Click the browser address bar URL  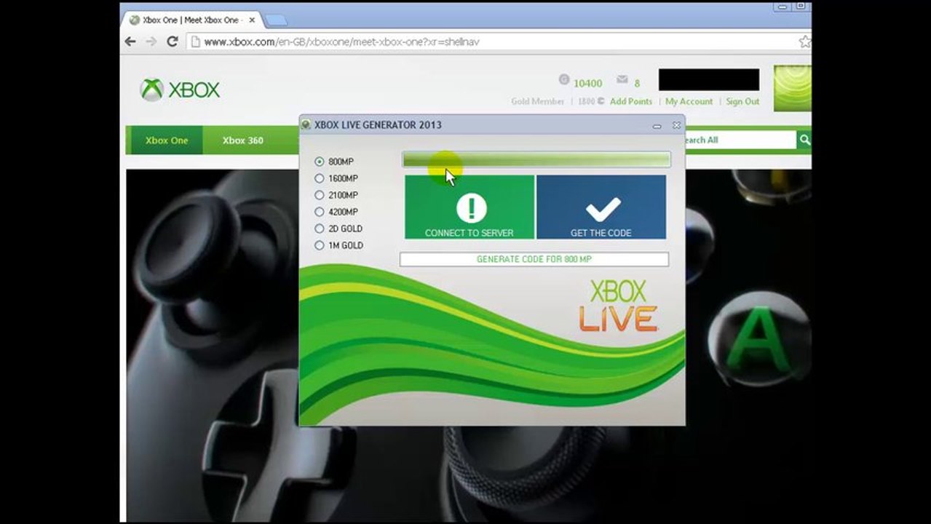341,42
